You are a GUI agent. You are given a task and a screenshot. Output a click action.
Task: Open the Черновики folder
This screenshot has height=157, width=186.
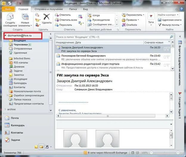click(20, 45)
